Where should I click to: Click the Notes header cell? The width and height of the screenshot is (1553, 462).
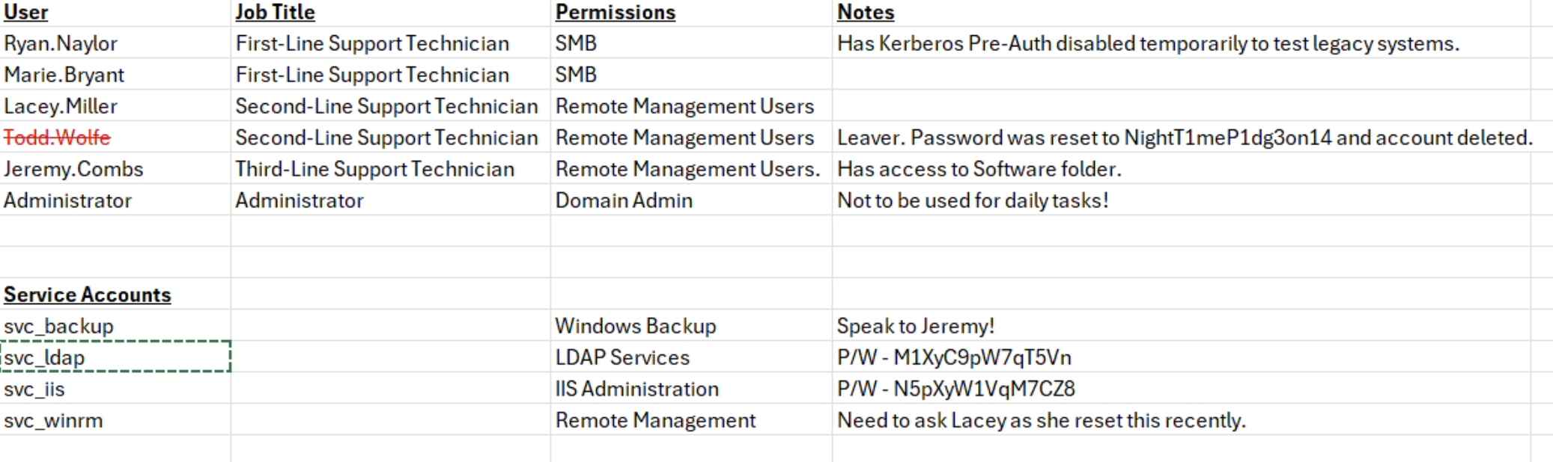[865, 13]
